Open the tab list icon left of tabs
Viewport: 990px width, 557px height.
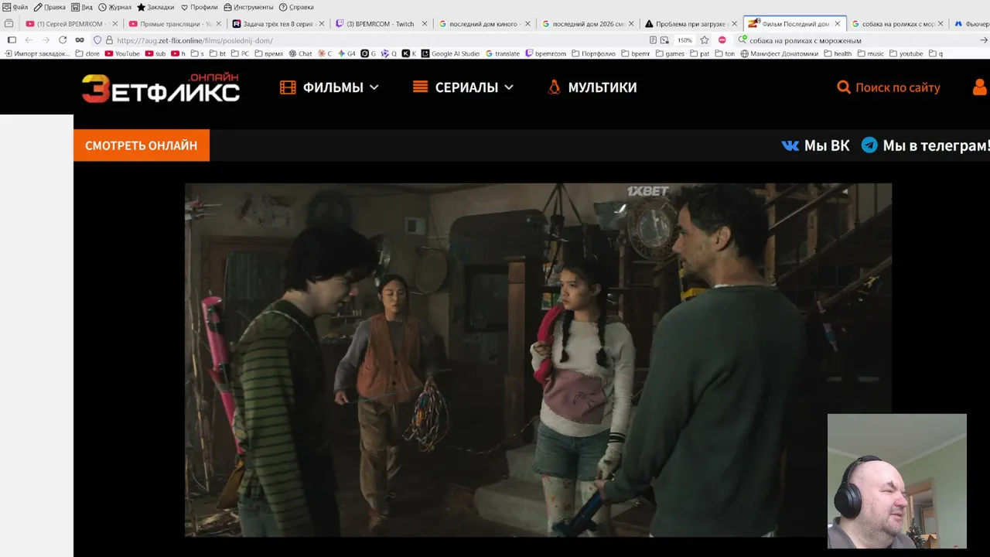click(9, 24)
